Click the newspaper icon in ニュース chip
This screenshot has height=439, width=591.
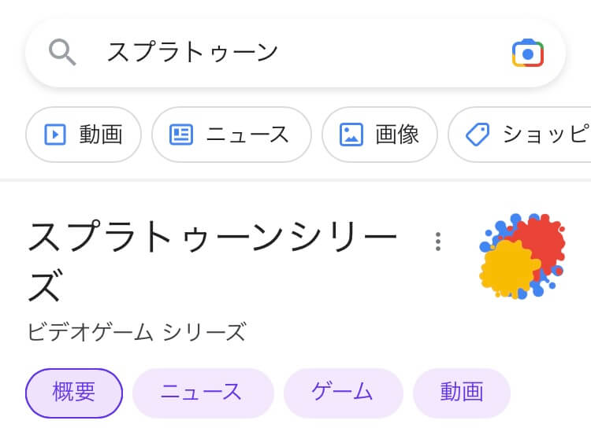[x=181, y=135]
